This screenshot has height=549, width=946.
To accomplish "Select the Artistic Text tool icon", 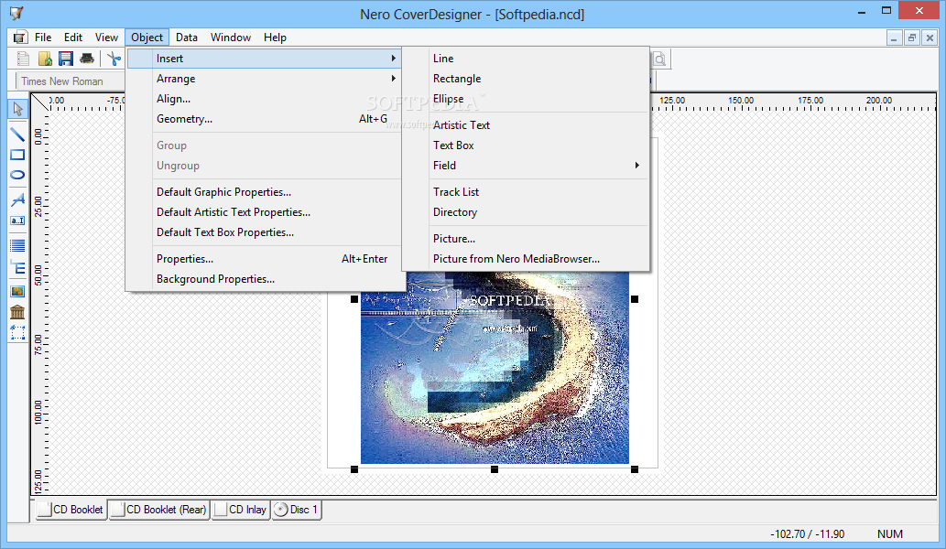I will tap(17, 199).
